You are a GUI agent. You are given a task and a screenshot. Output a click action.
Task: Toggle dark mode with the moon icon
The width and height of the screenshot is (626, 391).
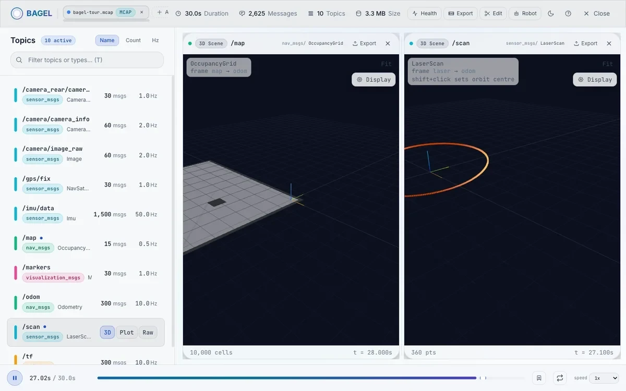[551, 14]
